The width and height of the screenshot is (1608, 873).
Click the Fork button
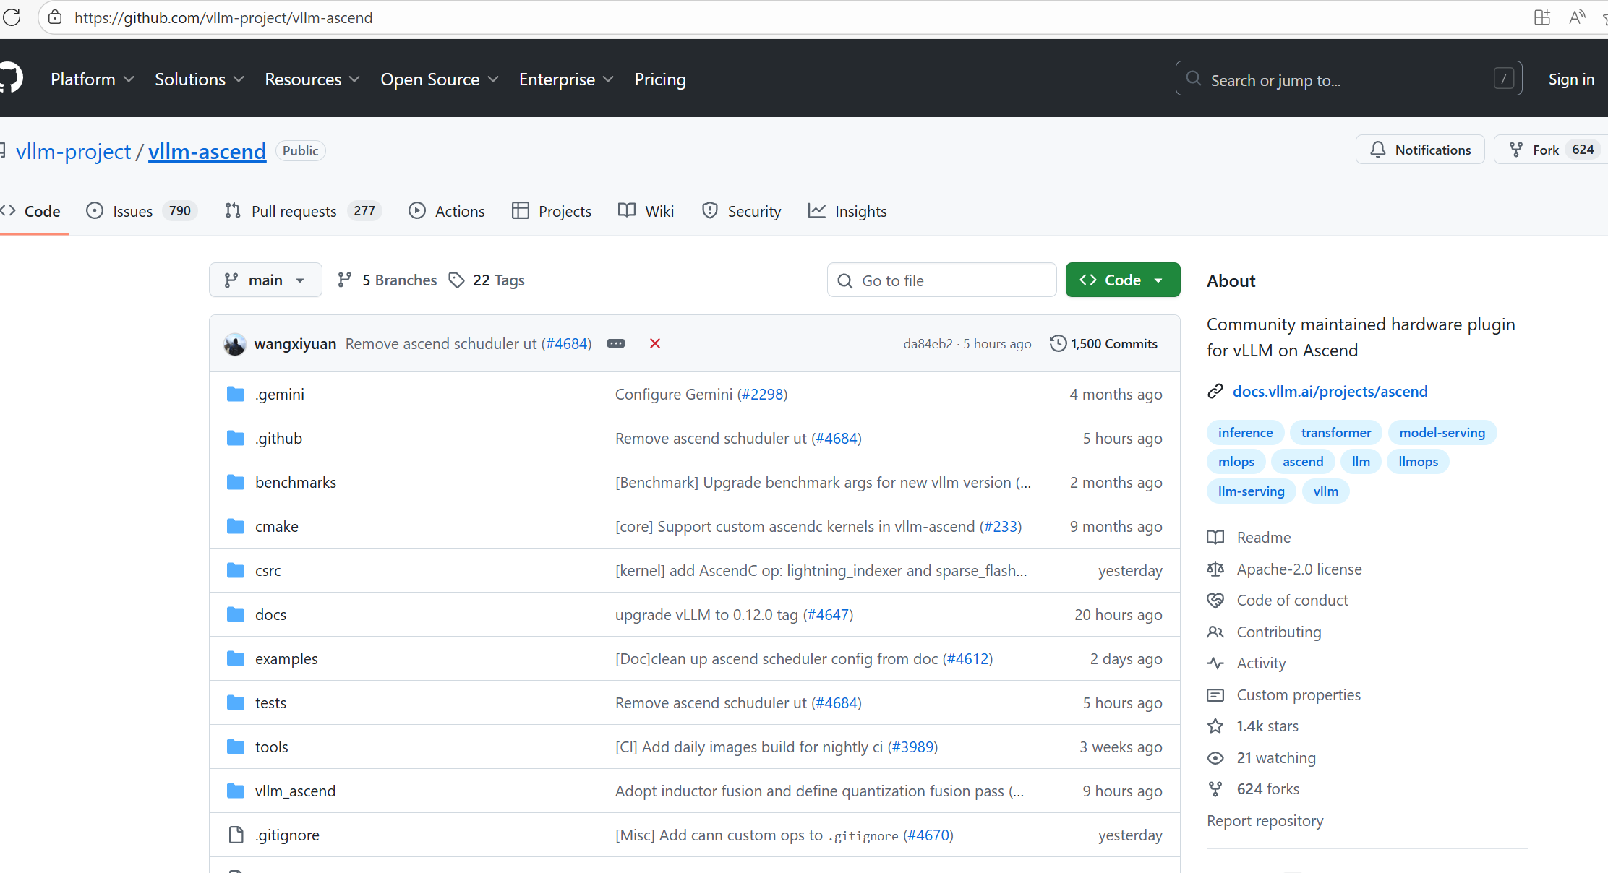click(x=1544, y=150)
